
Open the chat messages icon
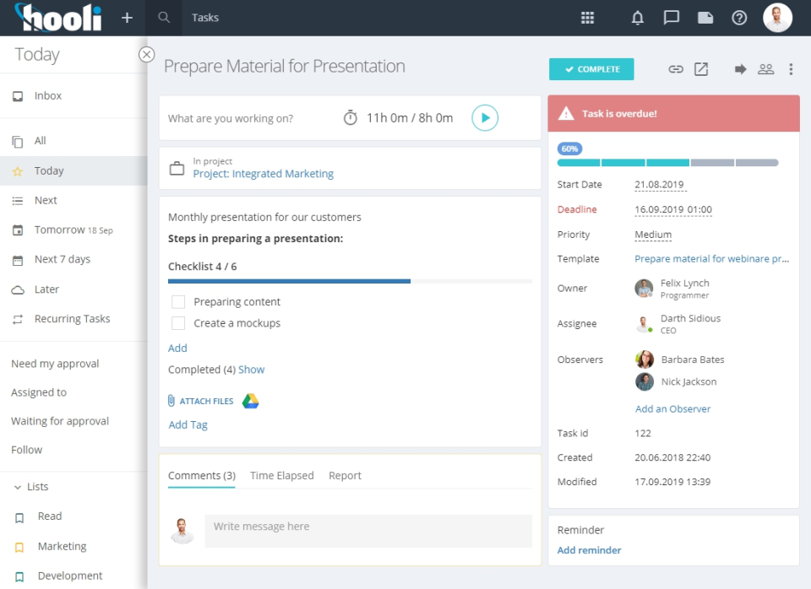coord(672,18)
